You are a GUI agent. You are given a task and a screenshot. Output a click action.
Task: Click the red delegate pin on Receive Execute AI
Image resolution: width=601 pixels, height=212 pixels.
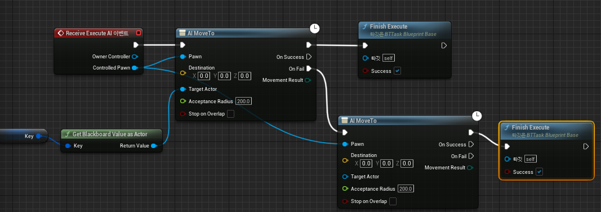pyautogui.click(x=139, y=33)
